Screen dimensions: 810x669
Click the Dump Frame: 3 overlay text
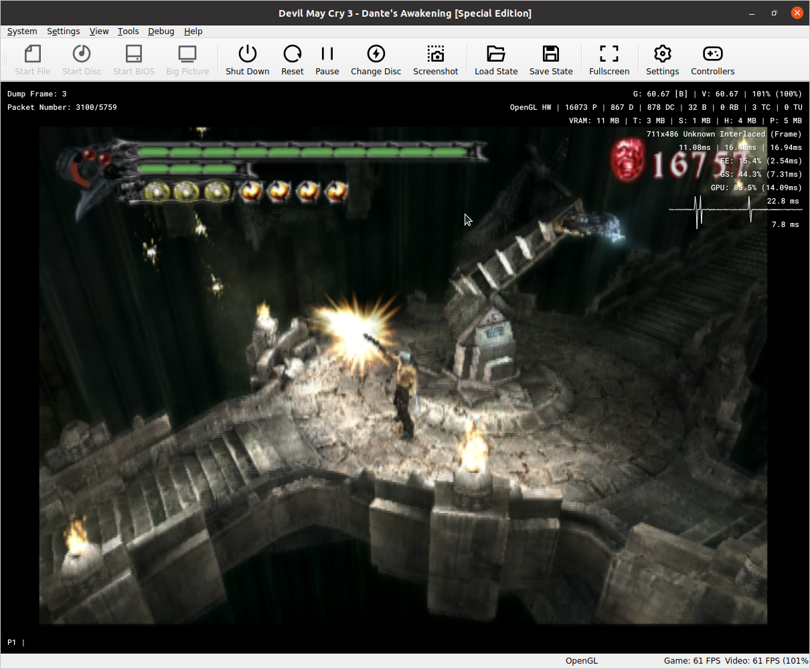click(x=37, y=94)
